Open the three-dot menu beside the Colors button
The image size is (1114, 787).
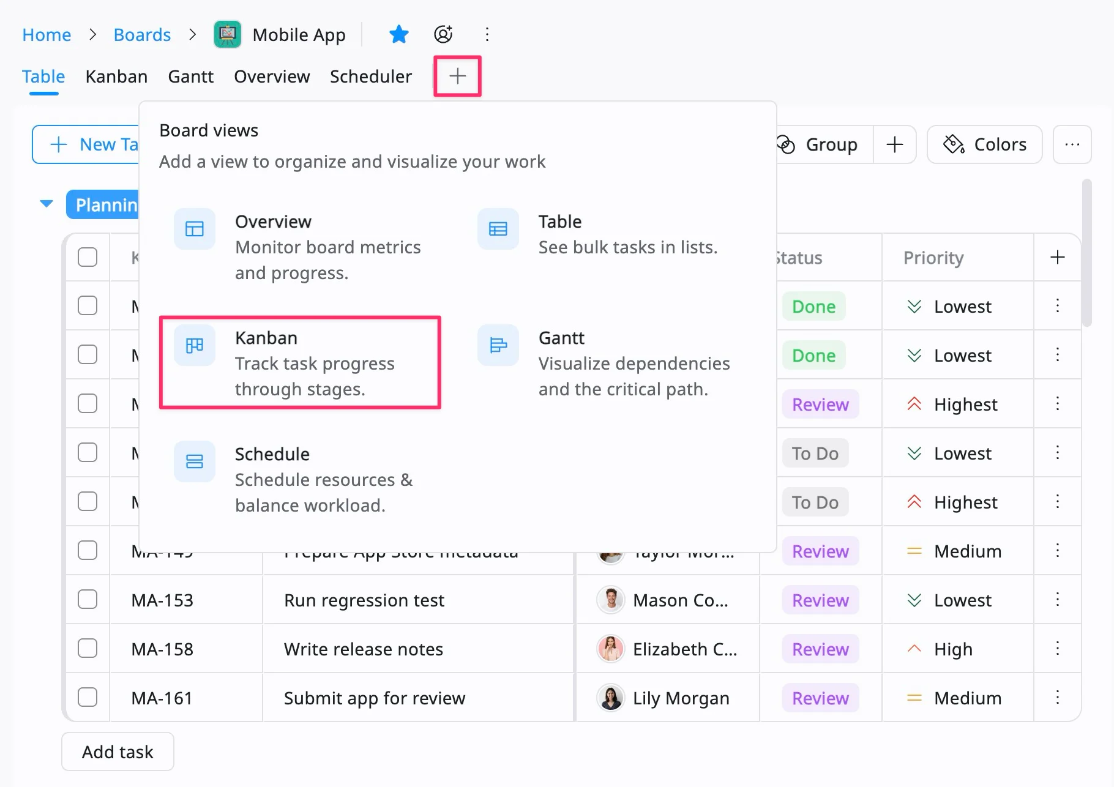coord(1072,144)
